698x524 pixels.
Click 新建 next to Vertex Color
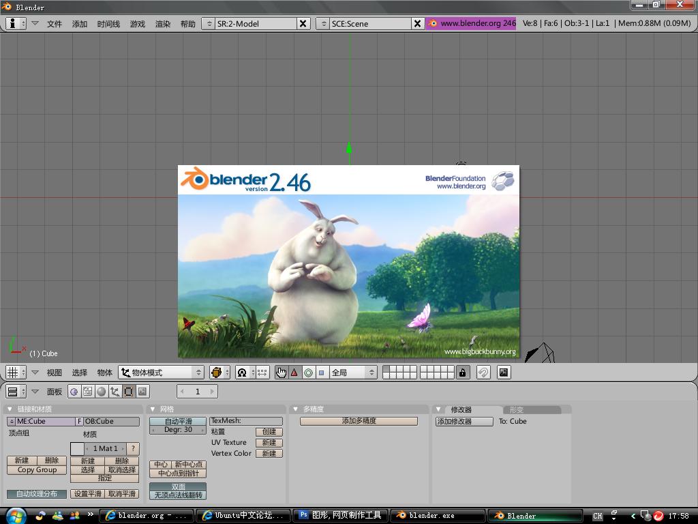click(x=269, y=454)
